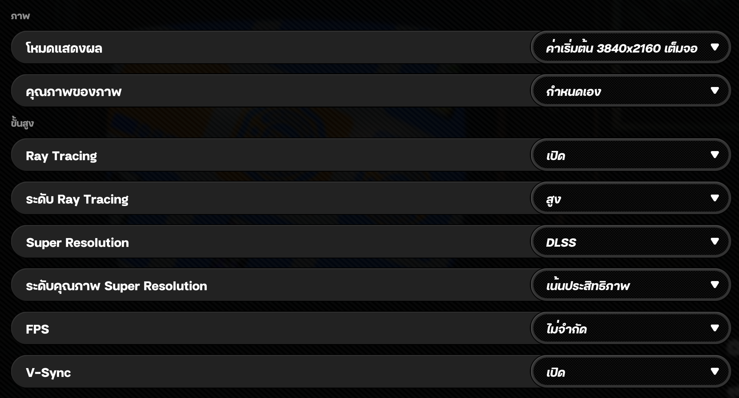
Task: Open the กำหนดเอง image quality dropdown
Action: [574, 91]
